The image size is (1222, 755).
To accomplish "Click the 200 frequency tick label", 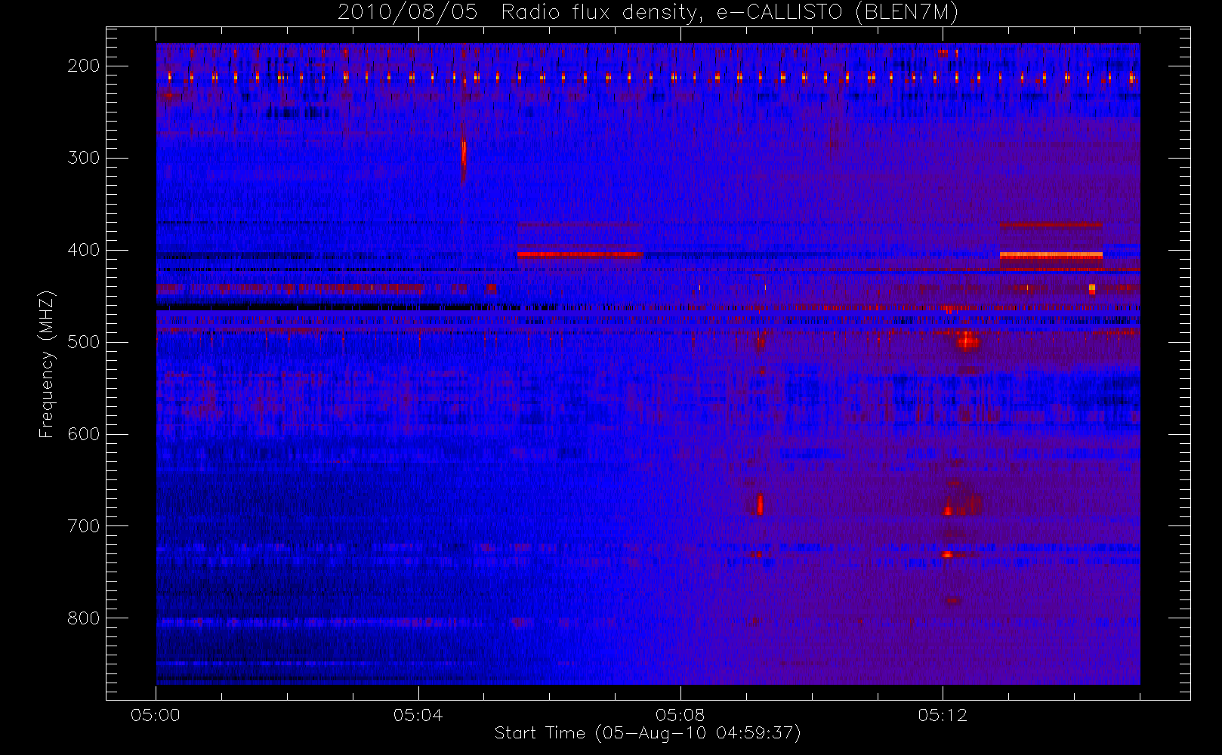I will click(x=83, y=66).
